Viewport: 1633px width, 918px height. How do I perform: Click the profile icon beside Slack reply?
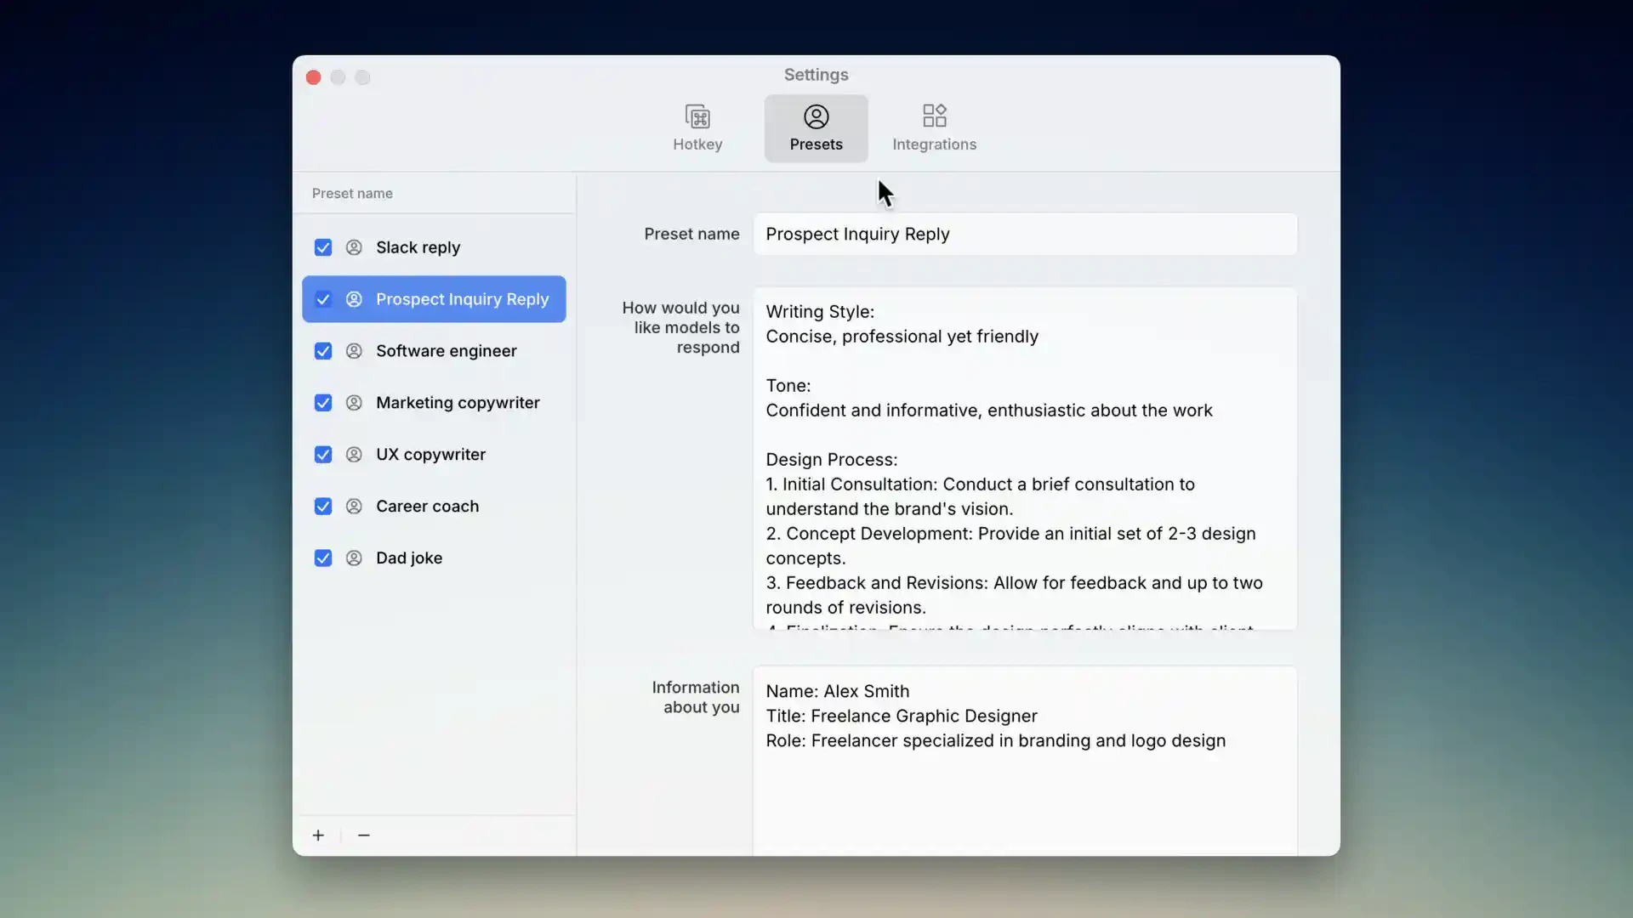(x=353, y=247)
